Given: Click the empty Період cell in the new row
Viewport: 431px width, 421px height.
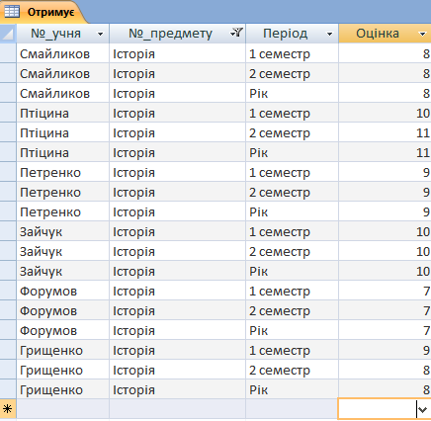Looking at the screenshot, I should 292,409.
